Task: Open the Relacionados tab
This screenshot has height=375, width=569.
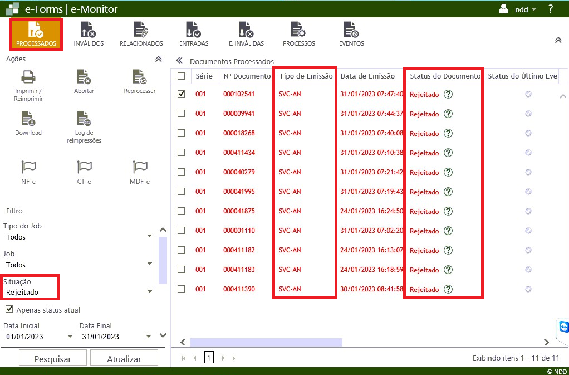Action: pyautogui.click(x=141, y=35)
